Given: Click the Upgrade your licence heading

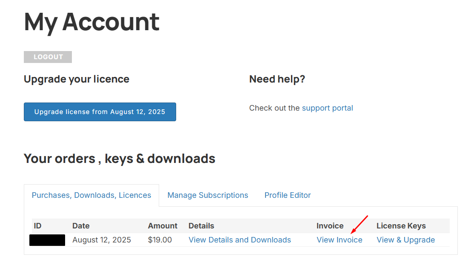Looking at the screenshot, I should pyautogui.click(x=77, y=79).
